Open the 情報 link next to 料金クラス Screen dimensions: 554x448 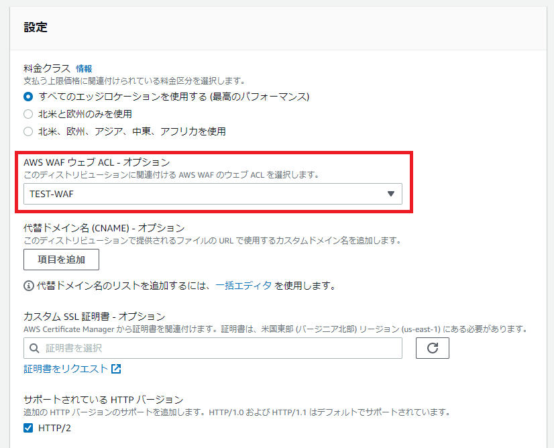(x=84, y=68)
